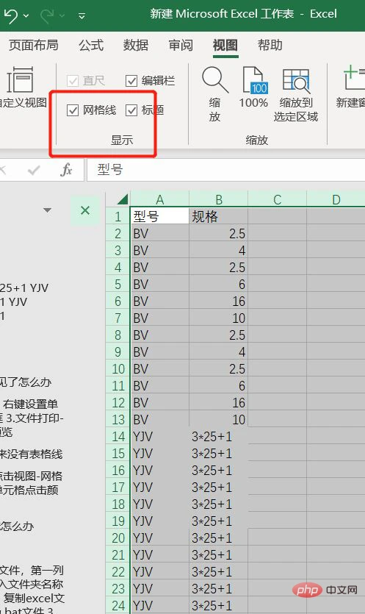Select column A header
This screenshot has width=365, height=614.
tap(159, 200)
